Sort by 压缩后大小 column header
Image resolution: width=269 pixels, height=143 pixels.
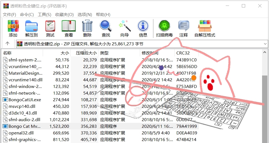click(84, 53)
